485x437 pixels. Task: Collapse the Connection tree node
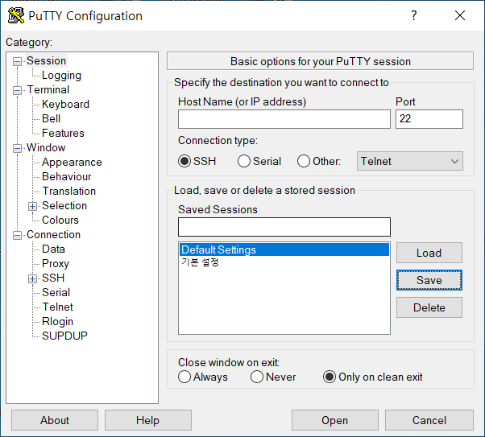[x=17, y=235]
